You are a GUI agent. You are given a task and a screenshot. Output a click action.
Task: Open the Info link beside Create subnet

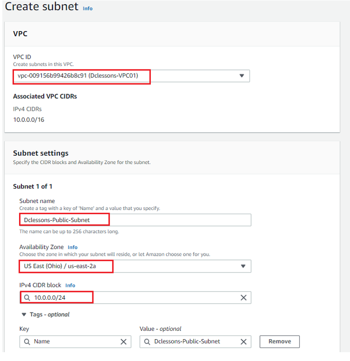tap(88, 8)
